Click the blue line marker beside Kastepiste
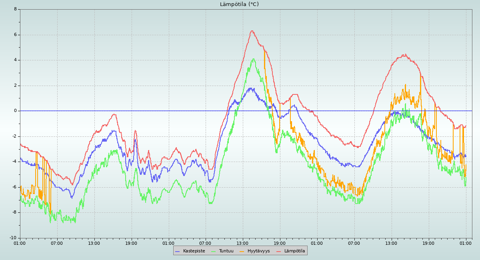 178,251
